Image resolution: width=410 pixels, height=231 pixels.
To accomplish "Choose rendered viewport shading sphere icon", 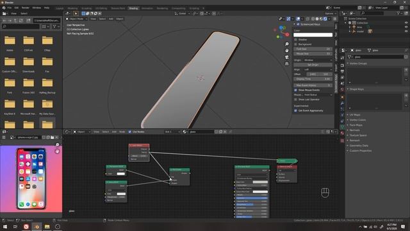I will (x=325, y=19).
